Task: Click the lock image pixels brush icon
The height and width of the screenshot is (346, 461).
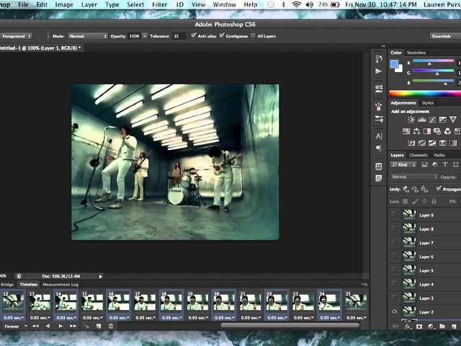Action: pos(415,202)
